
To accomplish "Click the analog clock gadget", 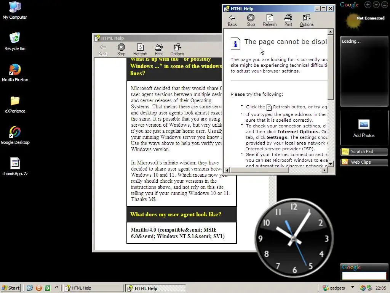I will (x=294, y=238).
